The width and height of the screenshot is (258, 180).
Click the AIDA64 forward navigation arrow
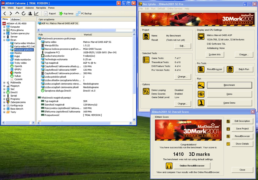[x=11, y=14]
